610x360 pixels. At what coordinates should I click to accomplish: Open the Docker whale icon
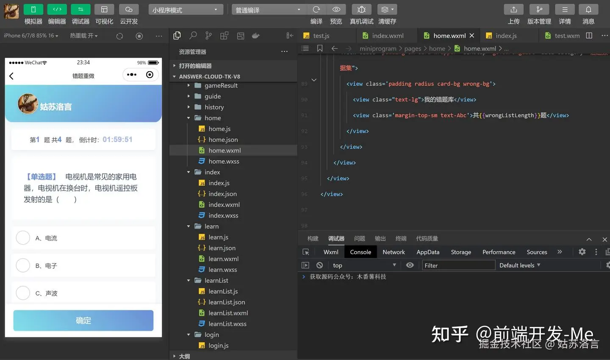(x=255, y=36)
